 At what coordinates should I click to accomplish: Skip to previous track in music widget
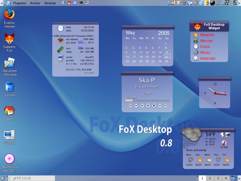130,106
